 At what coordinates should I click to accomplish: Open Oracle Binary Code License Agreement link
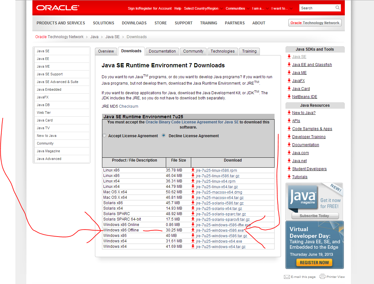(192, 122)
